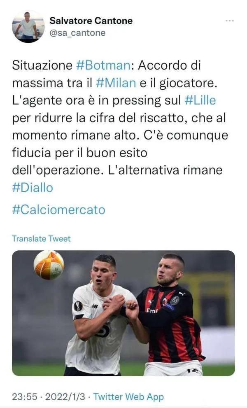The height and width of the screenshot is (408, 247).
Task: Open the attached football match photo
Action: (x=123, y=313)
